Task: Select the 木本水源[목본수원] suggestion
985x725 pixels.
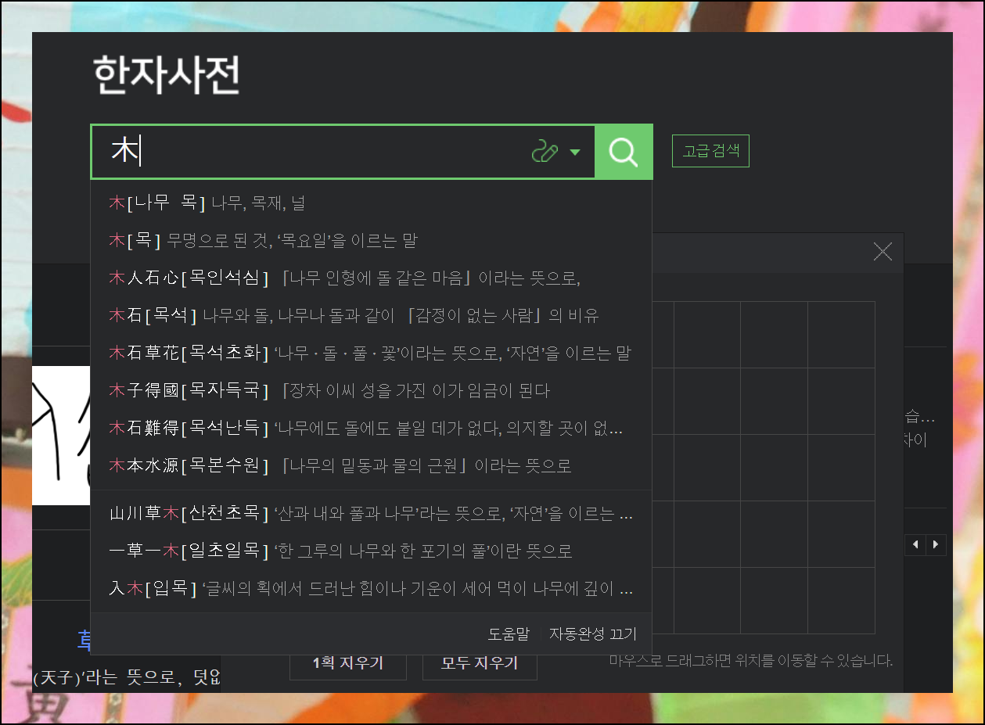Action: 371,465
